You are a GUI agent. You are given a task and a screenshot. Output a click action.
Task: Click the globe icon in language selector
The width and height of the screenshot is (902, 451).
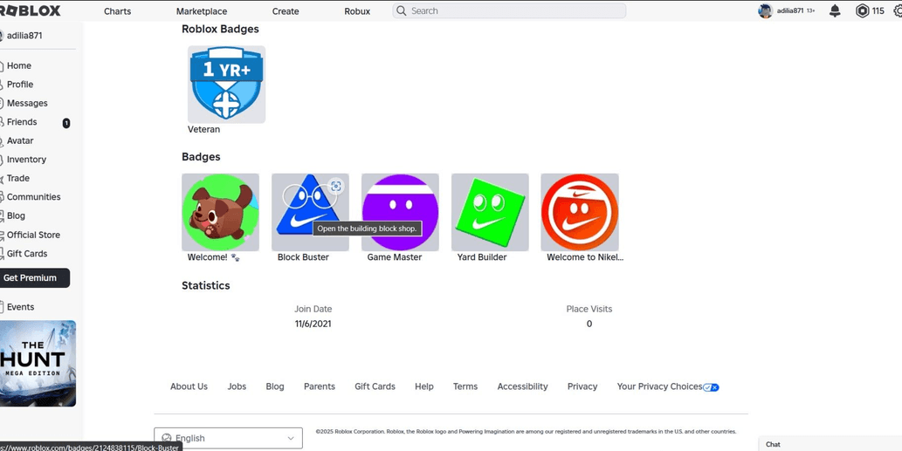click(167, 439)
